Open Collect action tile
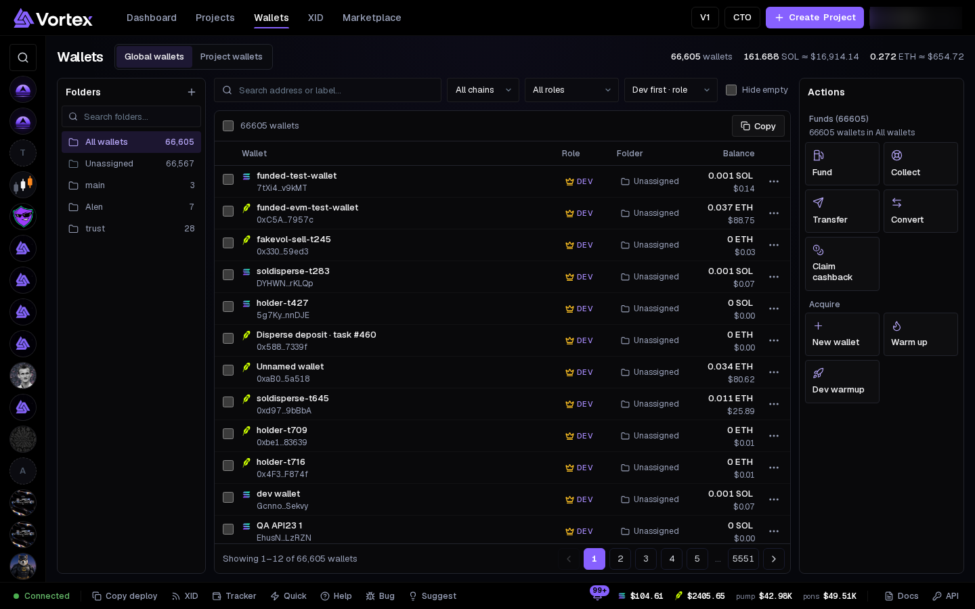The height and width of the screenshot is (609, 975). pyautogui.click(x=920, y=164)
